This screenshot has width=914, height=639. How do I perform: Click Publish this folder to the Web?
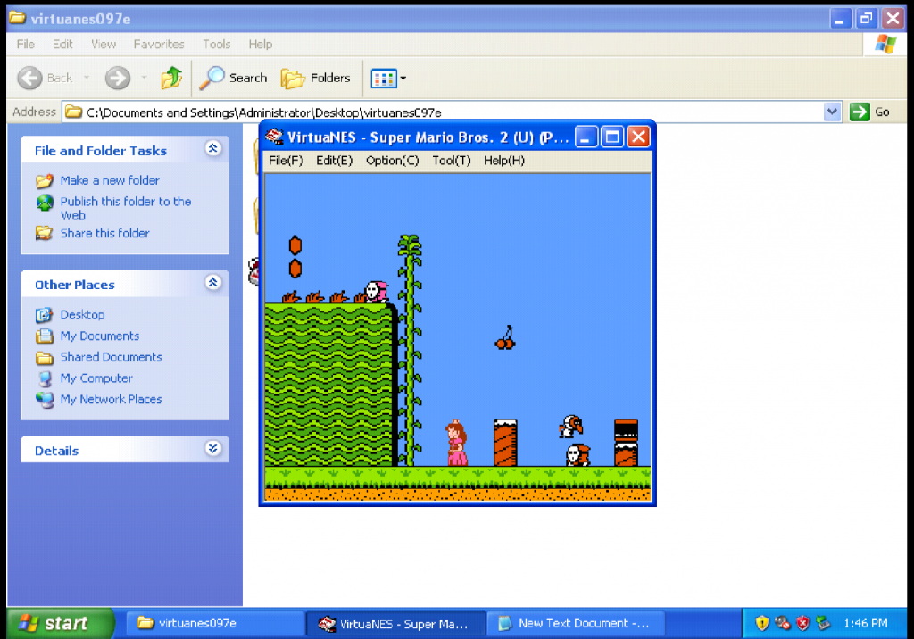coord(125,208)
